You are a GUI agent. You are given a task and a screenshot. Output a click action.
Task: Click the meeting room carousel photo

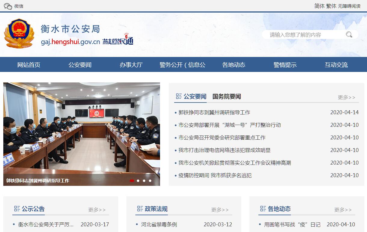pos(82,129)
